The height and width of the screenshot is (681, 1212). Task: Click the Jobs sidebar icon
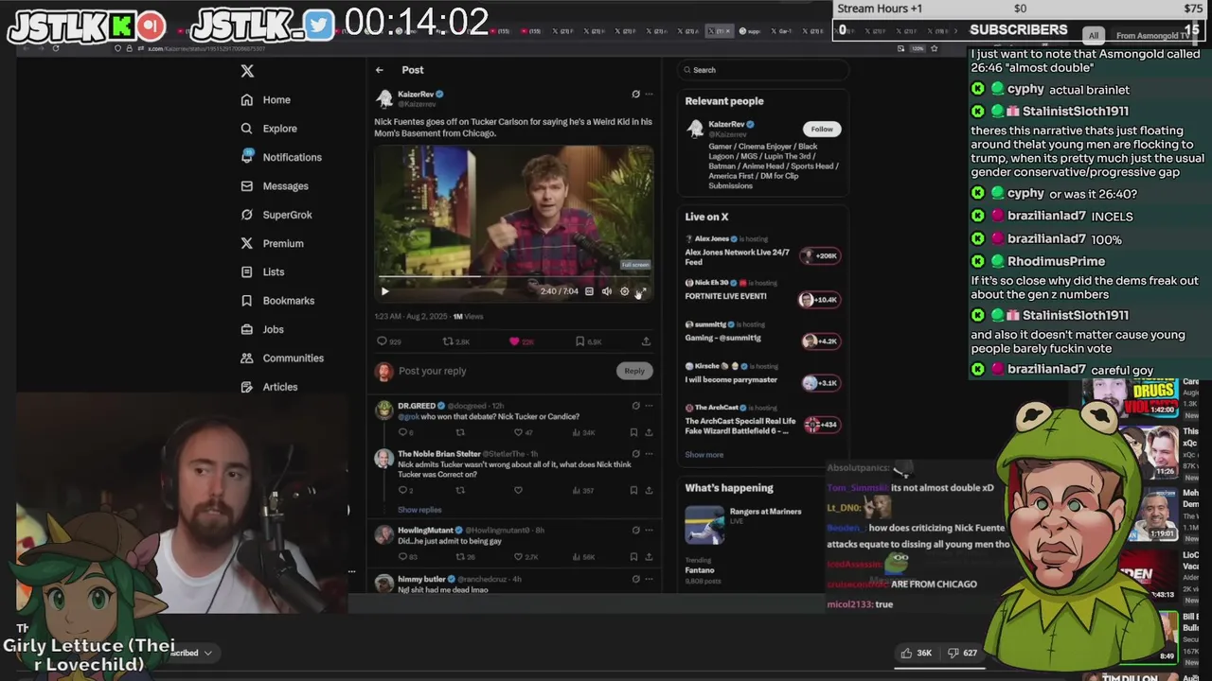(247, 329)
